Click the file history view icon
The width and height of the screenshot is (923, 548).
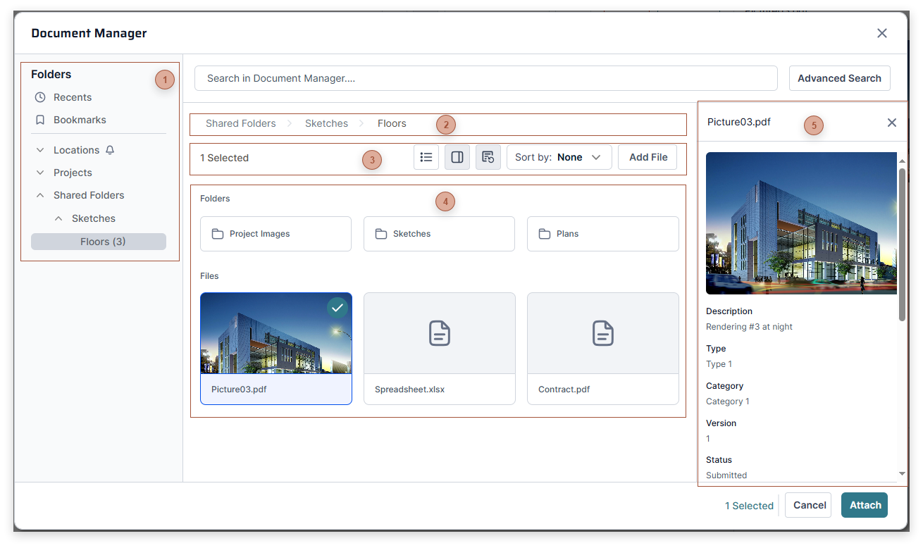488,156
